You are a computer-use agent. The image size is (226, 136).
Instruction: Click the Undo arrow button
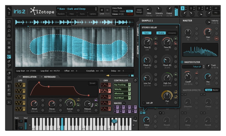tap(102, 10)
